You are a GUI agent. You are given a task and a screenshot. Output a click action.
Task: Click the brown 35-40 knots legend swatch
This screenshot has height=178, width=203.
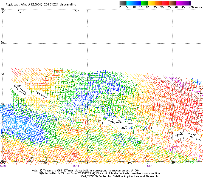pos(173,3)
